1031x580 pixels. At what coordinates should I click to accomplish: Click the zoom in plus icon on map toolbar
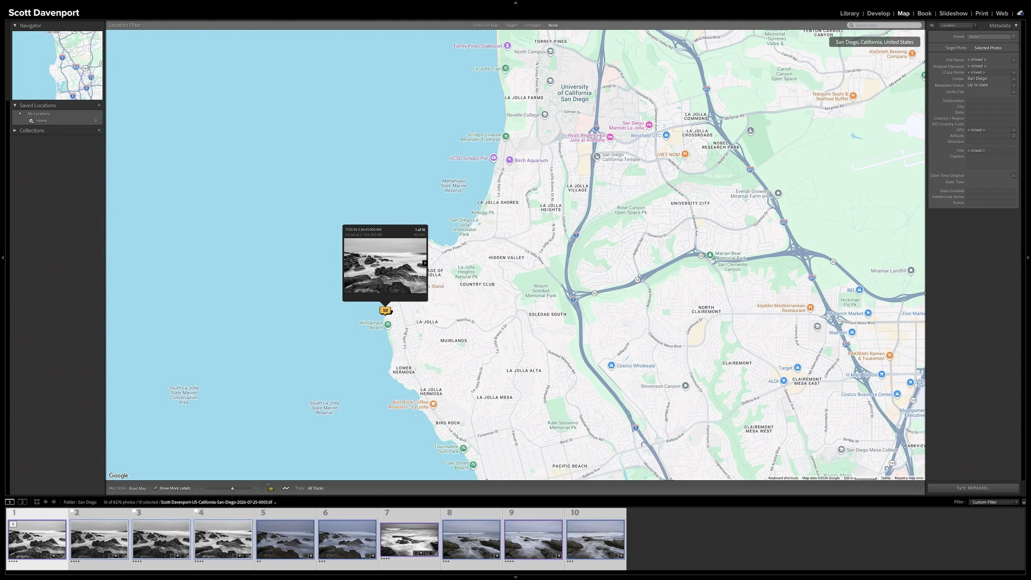pyautogui.click(x=256, y=488)
